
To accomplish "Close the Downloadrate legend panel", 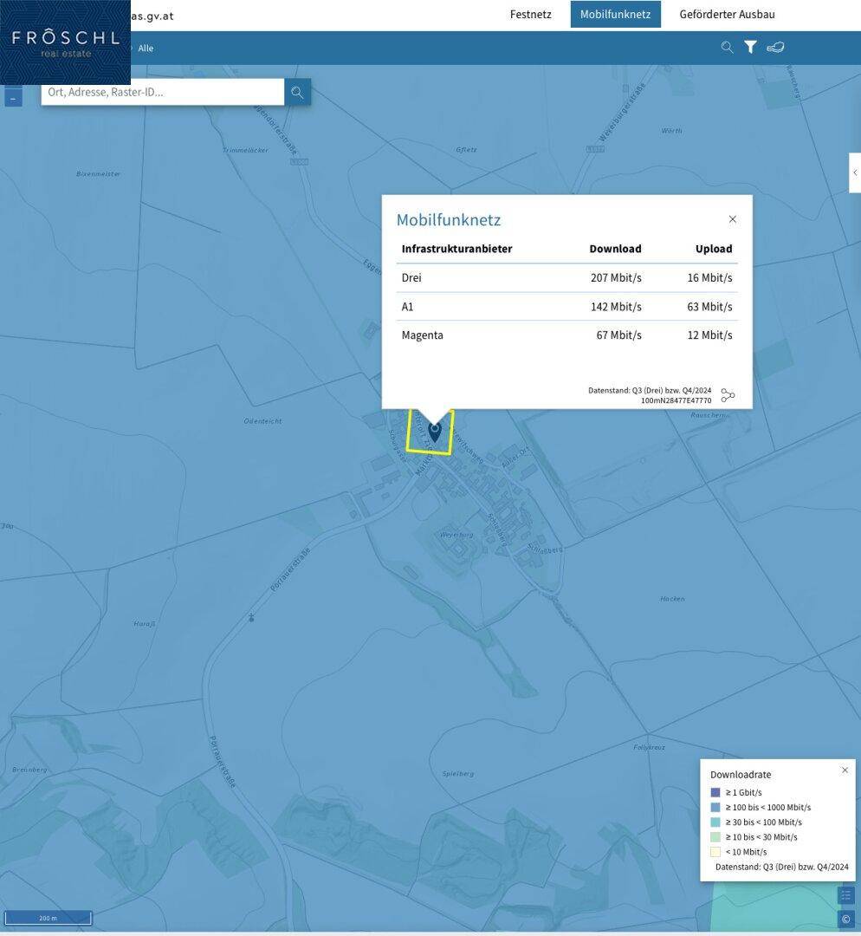I will tap(845, 770).
